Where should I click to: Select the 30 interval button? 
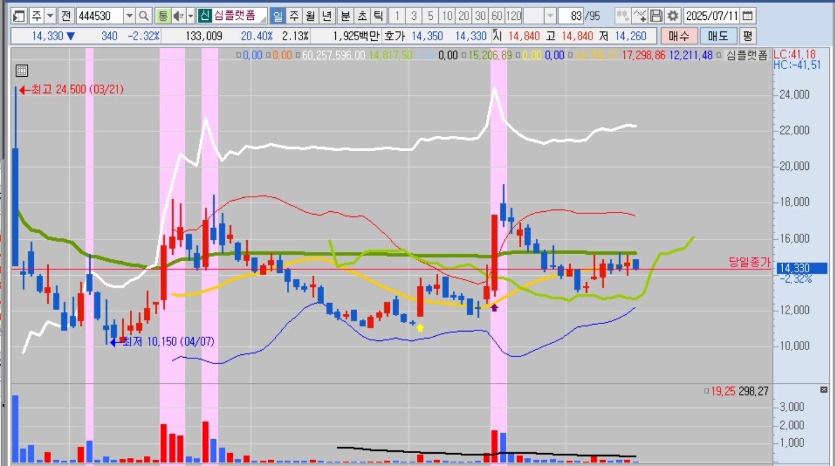click(x=481, y=16)
